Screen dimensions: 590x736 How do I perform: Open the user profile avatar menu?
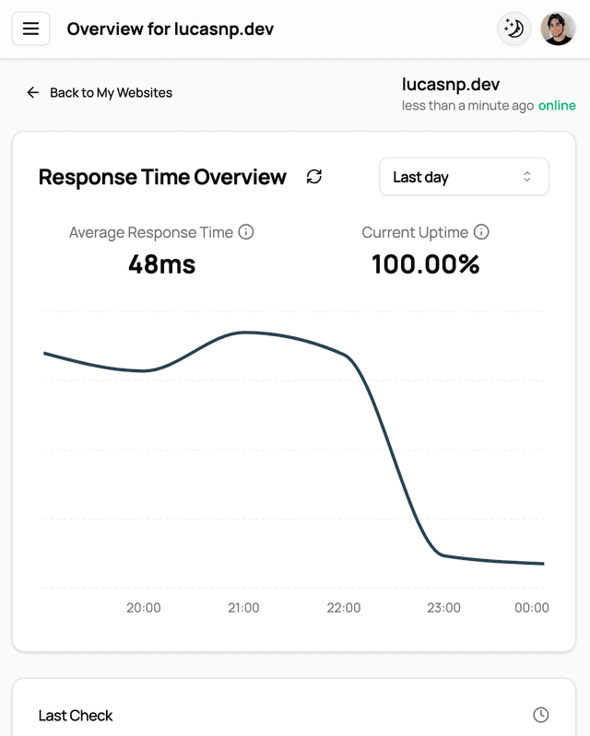[x=557, y=29]
